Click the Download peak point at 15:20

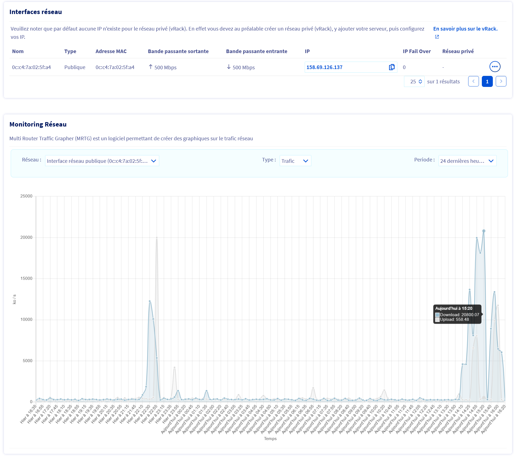pos(484,231)
